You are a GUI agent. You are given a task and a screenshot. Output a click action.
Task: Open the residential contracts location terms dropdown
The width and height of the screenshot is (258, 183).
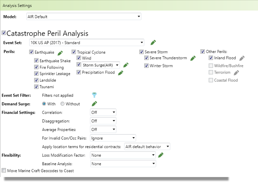tap(147, 146)
